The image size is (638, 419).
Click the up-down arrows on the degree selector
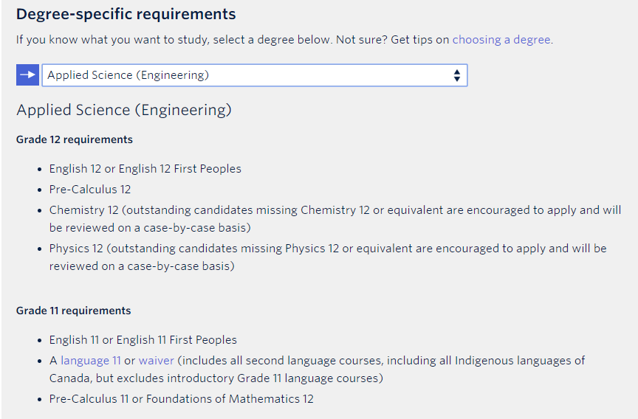point(457,75)
